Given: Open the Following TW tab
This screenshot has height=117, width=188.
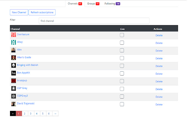Looking at the screenshot, I should click(x=112, y=4).
